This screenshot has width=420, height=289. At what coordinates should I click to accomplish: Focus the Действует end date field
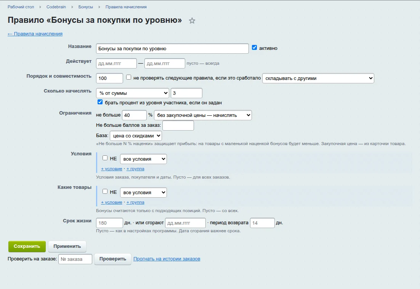pyautogui.click(x=165, y=64)
